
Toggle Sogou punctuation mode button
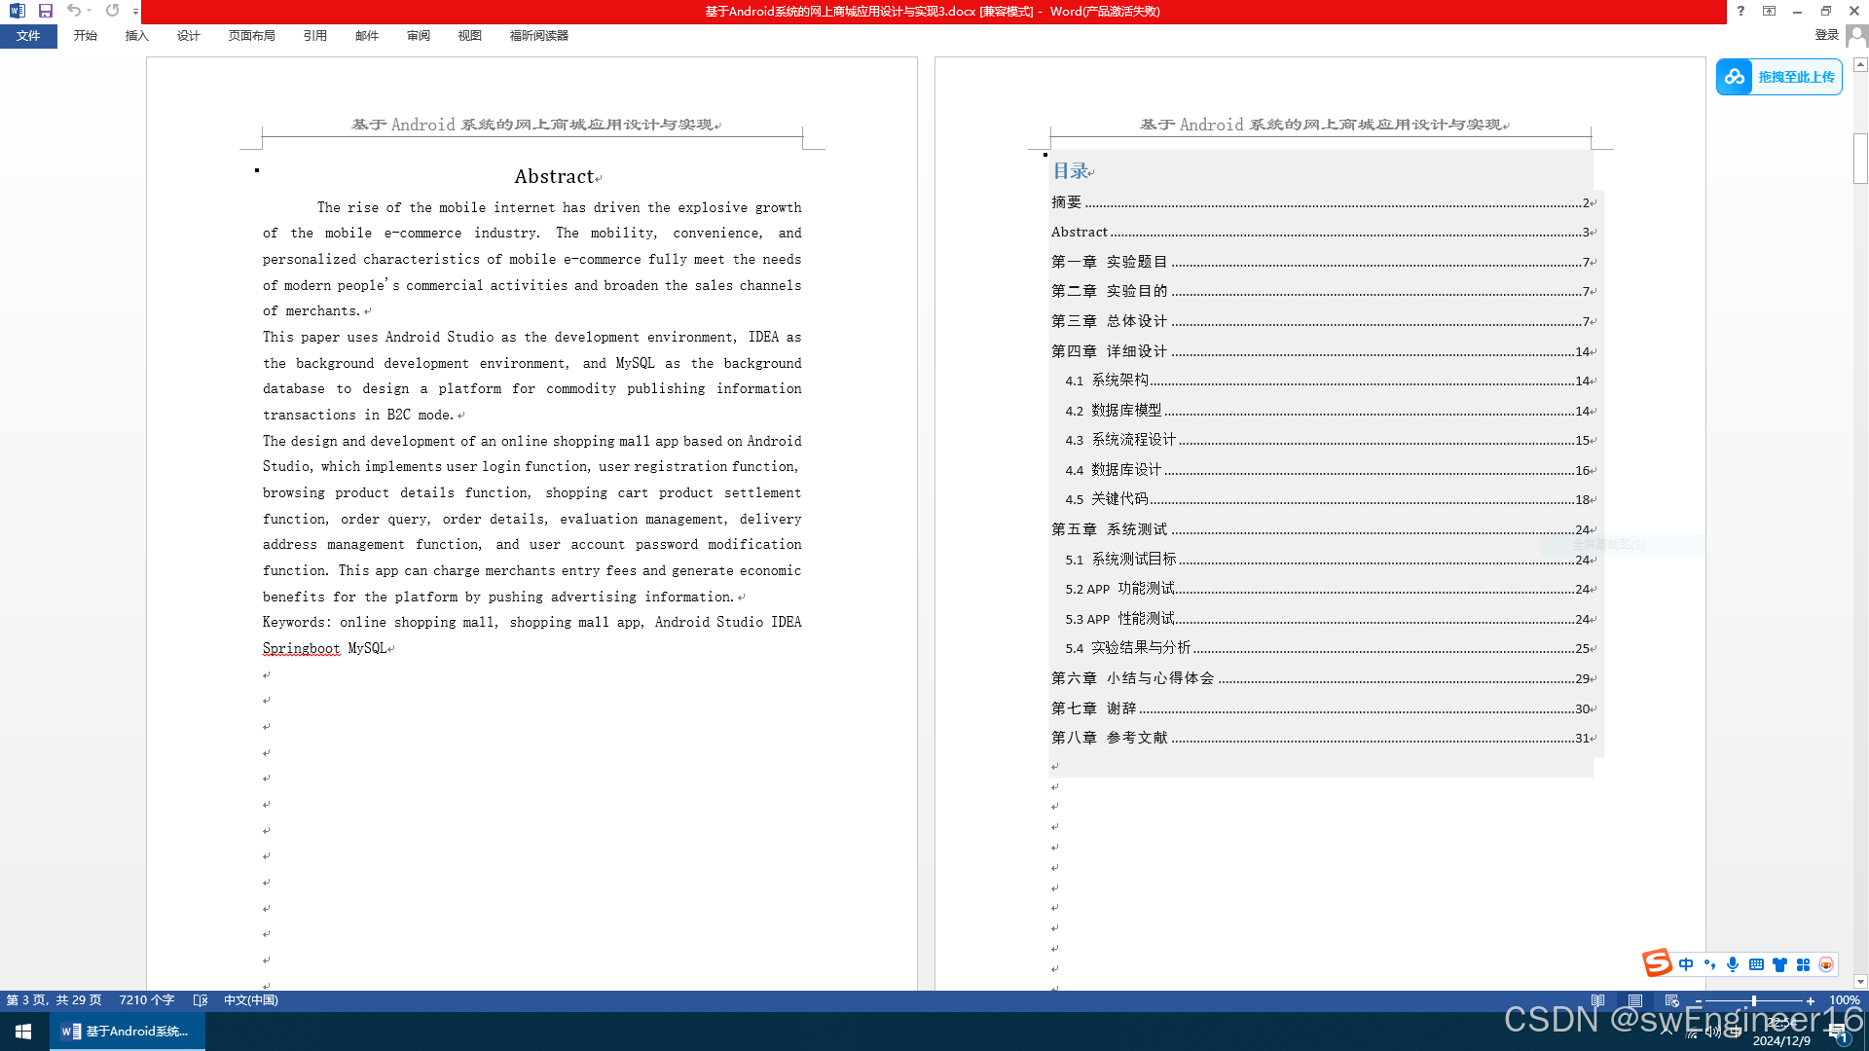coord(1709,964)
